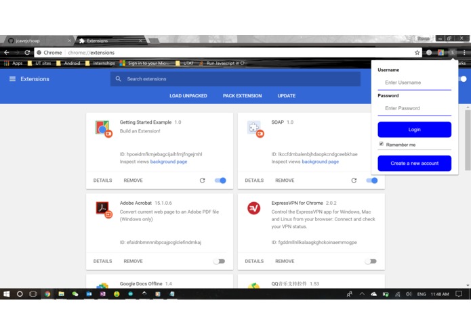Open Task View in the taskbar
Viewport: 471px width, 334px height.
[33, 294]
